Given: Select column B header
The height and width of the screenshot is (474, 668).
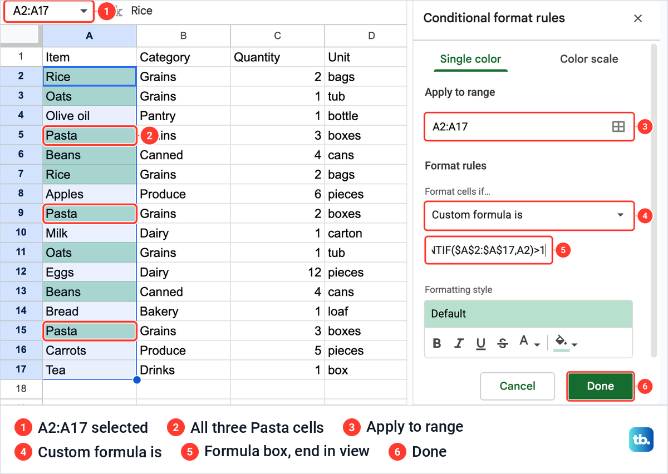Looking at the screenshot, I should (183, 36).
